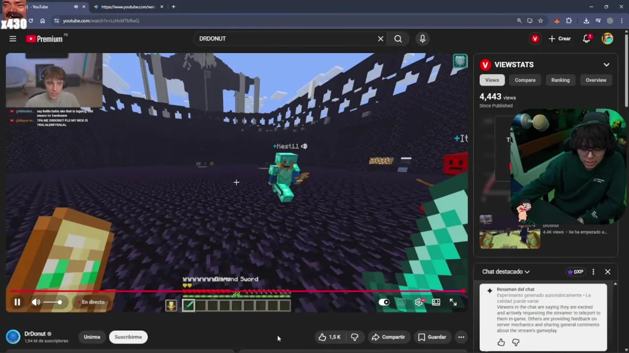Open chat options three-dot menu
This screenshot has width=629, height=353.
pos(593,272)
